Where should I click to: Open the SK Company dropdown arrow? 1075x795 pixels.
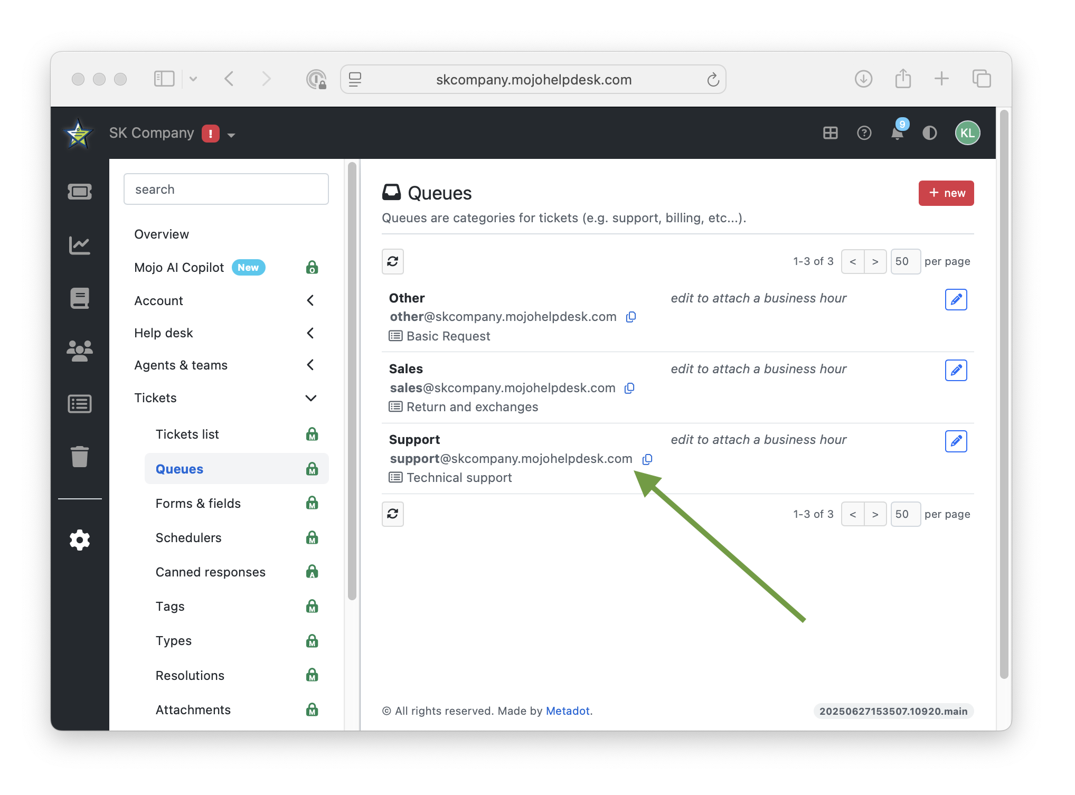231,135
